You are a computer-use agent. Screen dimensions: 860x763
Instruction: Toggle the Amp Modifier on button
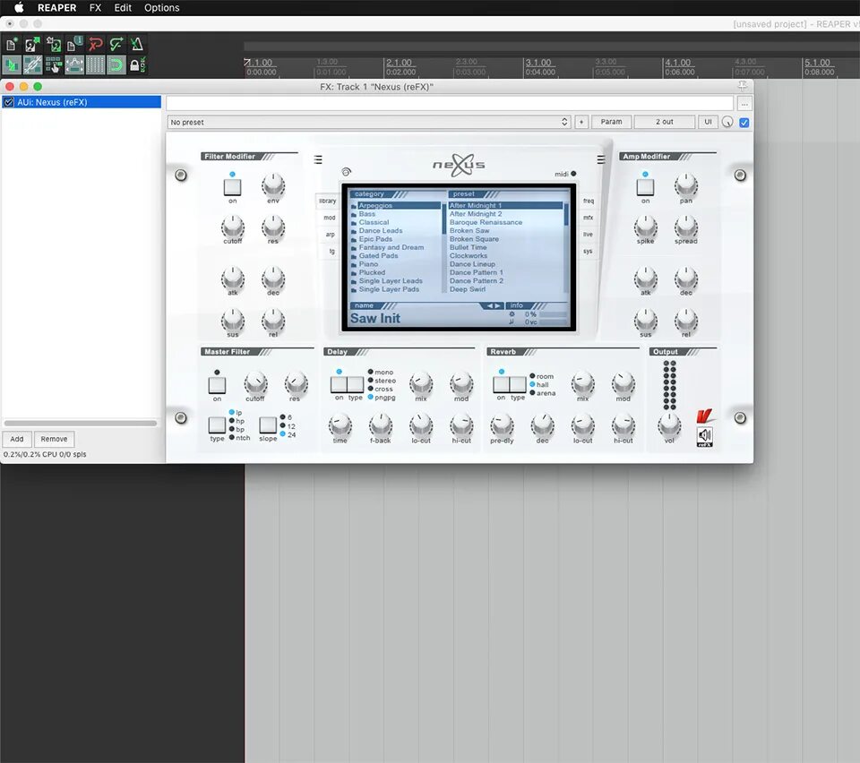pyautogui.click(x=645, y=187)
